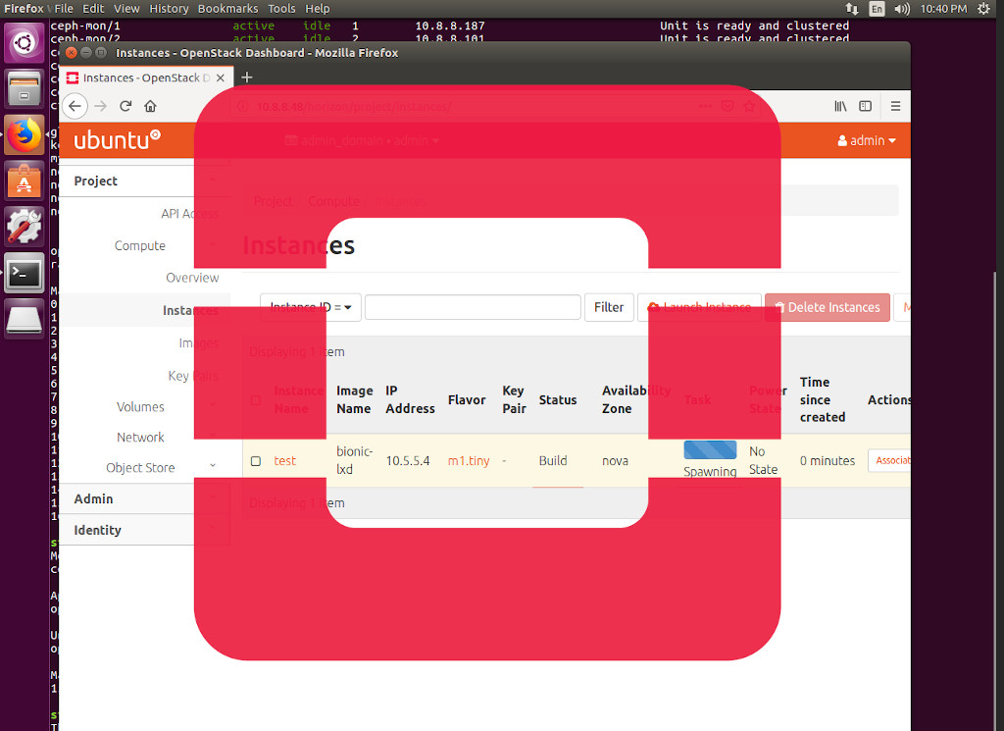
Task: Open the browser home page icon
Action: pos(150,106)
